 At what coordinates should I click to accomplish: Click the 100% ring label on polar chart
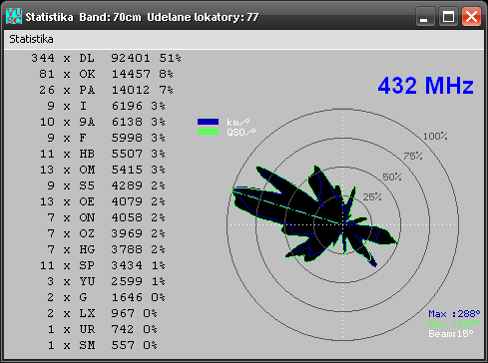pos(435,136)
